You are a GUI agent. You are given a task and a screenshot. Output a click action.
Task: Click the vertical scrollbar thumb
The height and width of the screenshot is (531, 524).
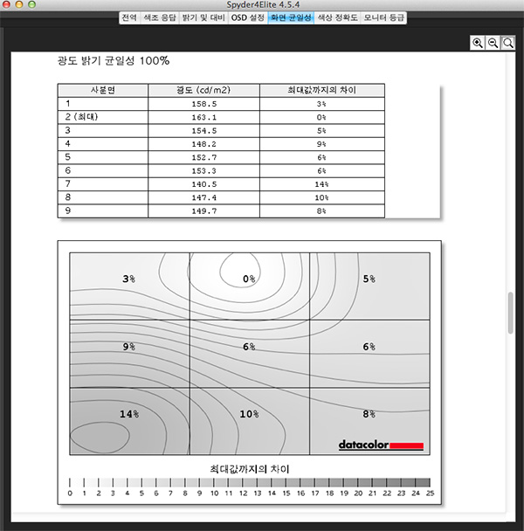click(511, 313)
